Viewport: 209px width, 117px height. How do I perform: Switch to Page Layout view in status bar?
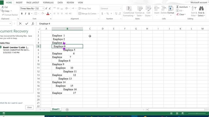point(177,113)
